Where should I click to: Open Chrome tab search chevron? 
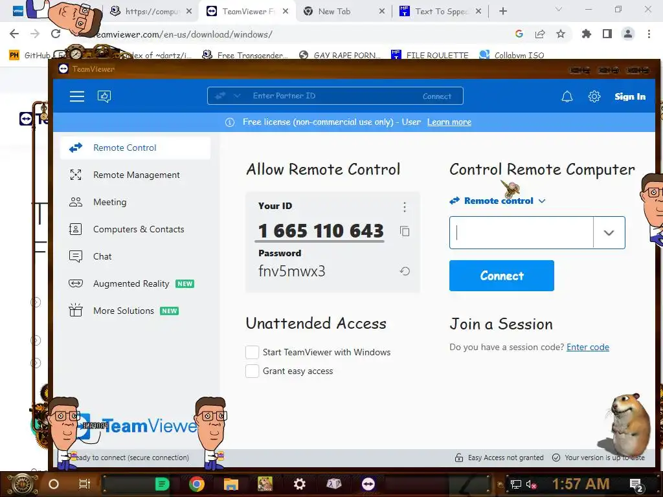559,9
